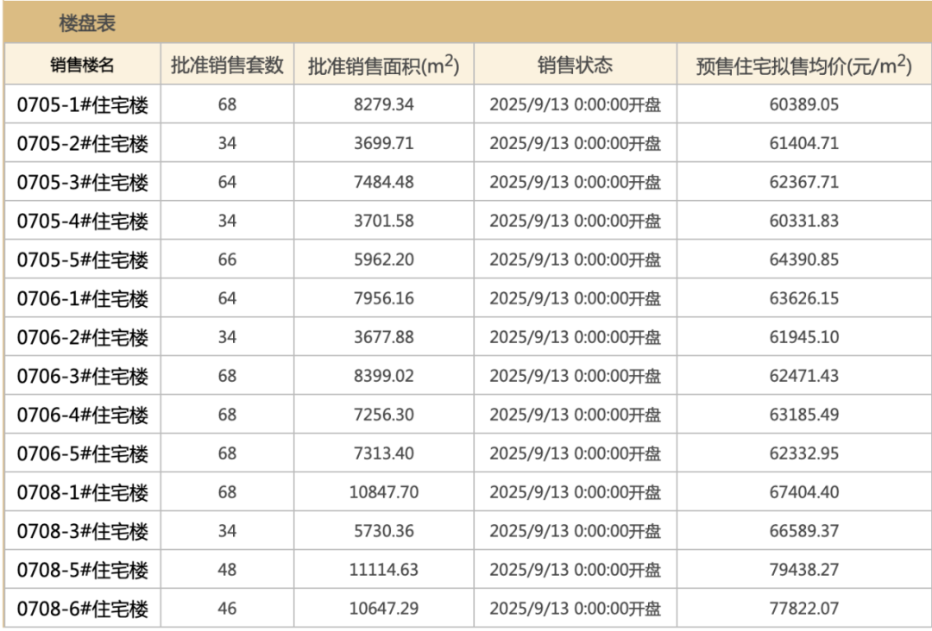Click the 楼盘表 title bar
932x631 pixels.
click(x=87, y=23)
